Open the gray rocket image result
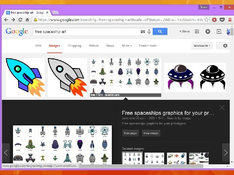Viewport: 234px width, 175px height. click(x=67, y=77)
